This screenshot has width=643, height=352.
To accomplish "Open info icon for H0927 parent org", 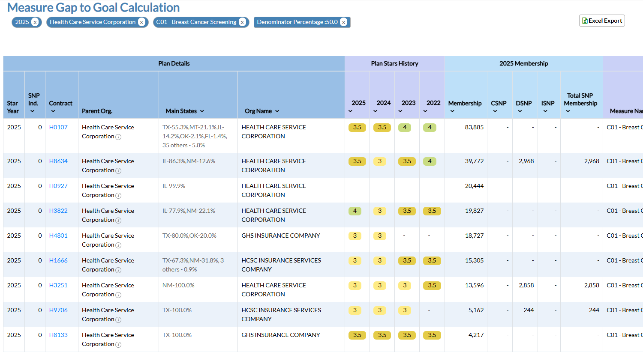I will (x=118, y=196).
